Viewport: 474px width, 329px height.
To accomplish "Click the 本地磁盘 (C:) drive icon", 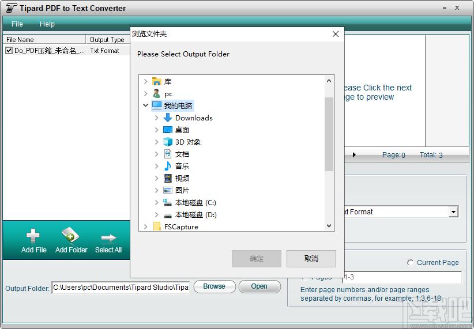I will 167,202.
